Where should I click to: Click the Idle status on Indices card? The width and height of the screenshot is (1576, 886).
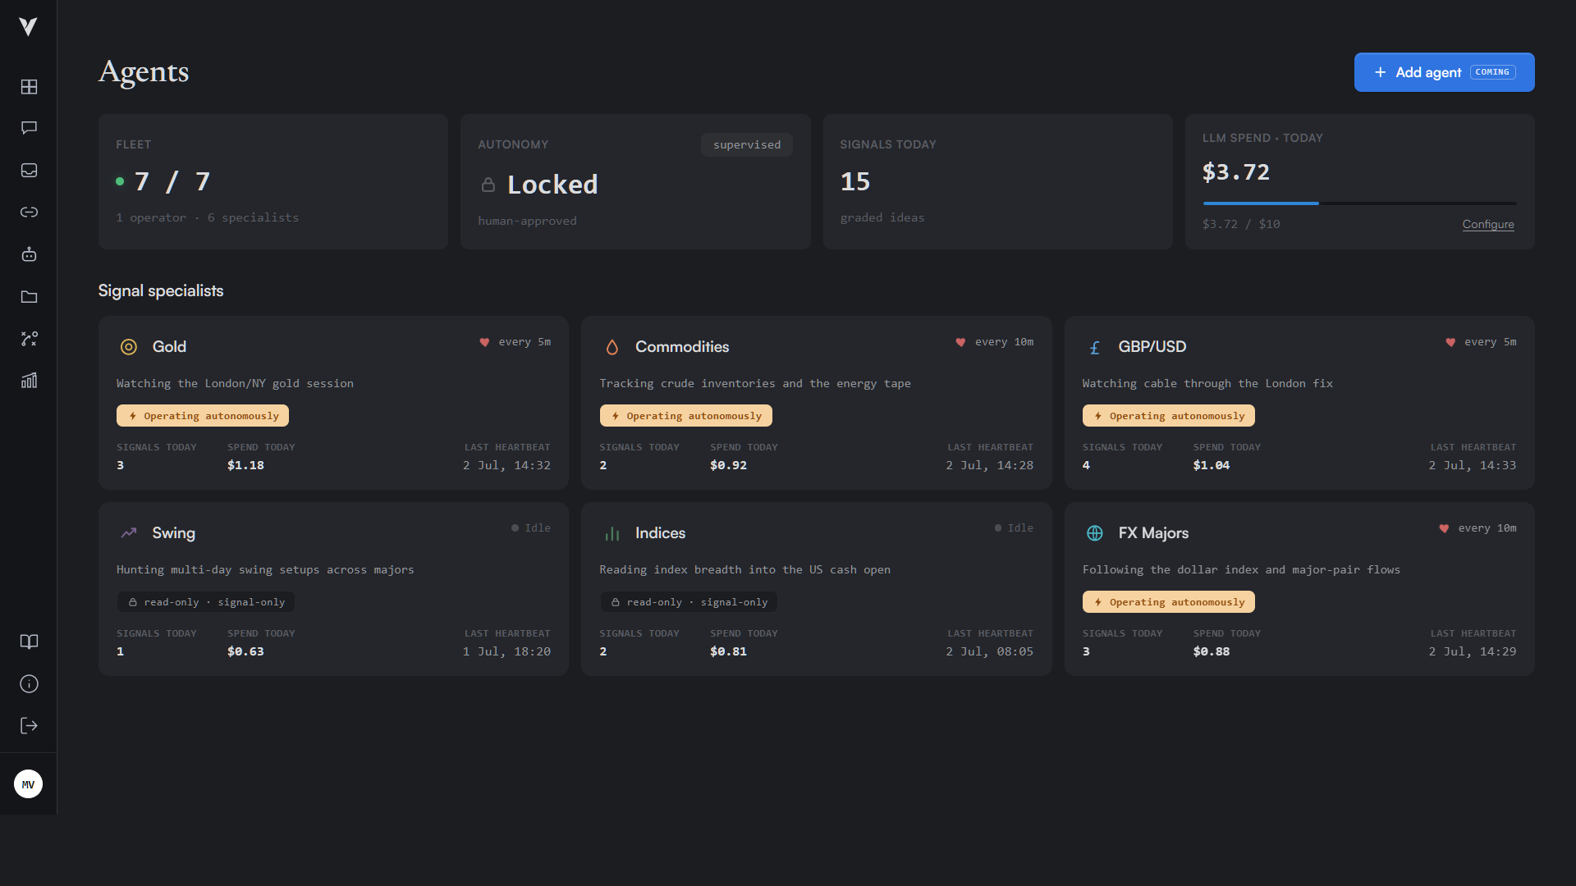coord(1014,528)
